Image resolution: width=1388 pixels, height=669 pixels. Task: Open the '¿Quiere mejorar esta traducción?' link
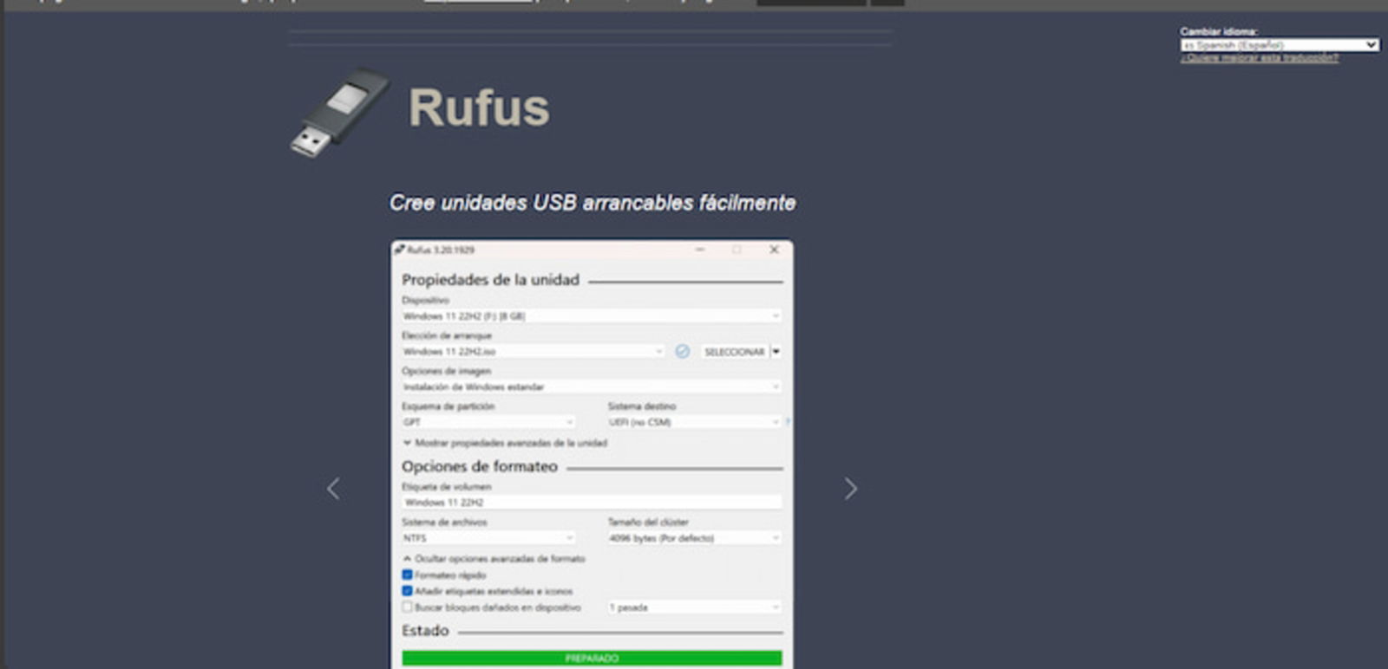coord(1259,58)
